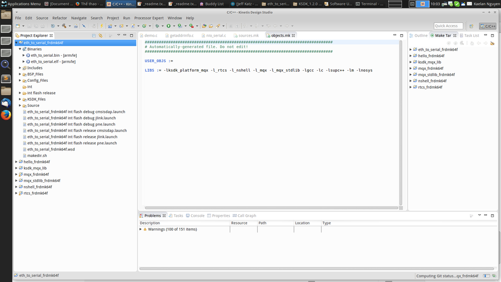Click New Source Folder icon

[x=121, y=26]
